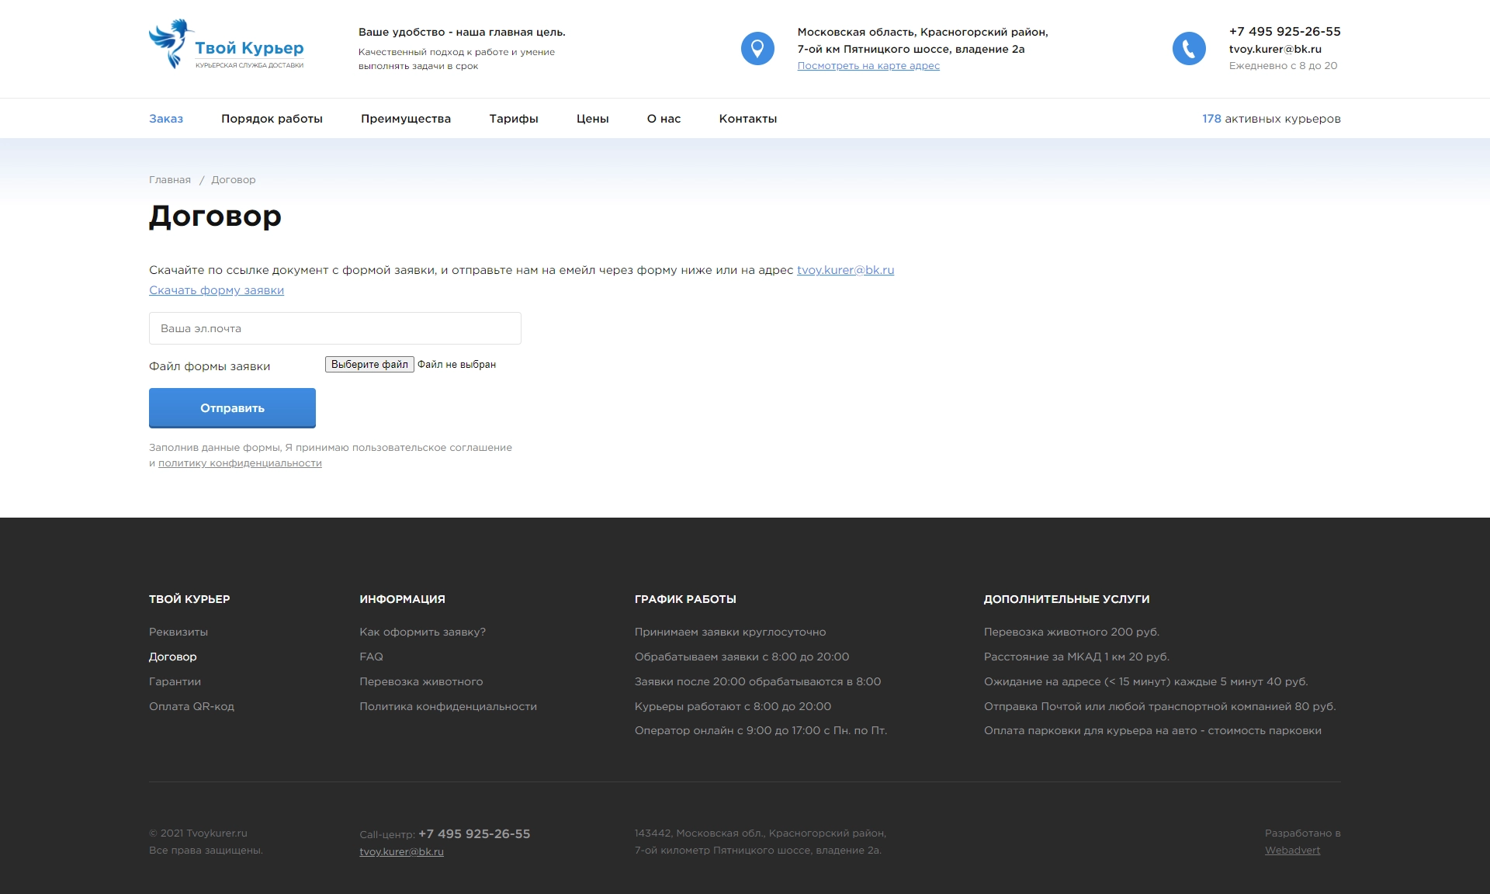
Task: Click footer heading ДОПОЛНИТЕЛЬНЫЕ УСЛУГИ
Action: point(1066,599)
